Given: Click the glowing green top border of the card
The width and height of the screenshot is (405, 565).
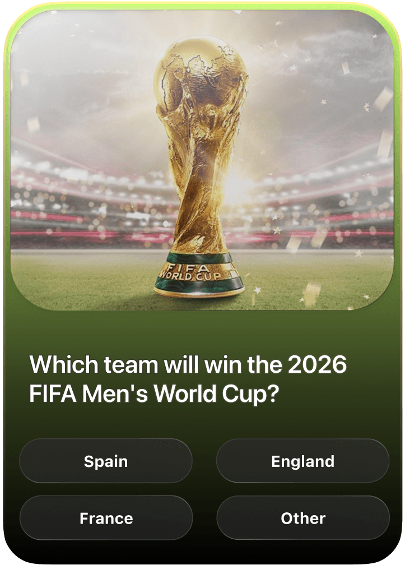Looking at the screenshot, I should coord(202,6).
